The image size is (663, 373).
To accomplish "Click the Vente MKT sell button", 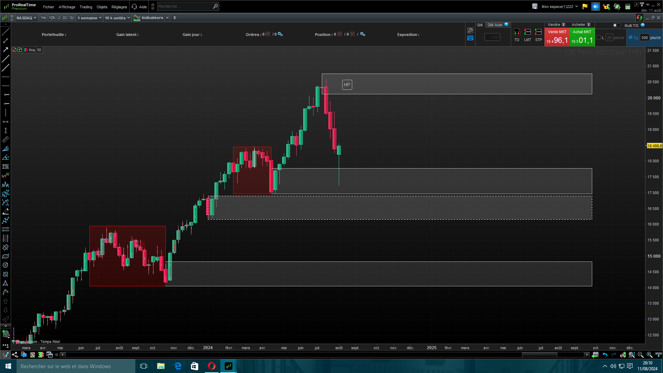I will (x=557, y=37).
